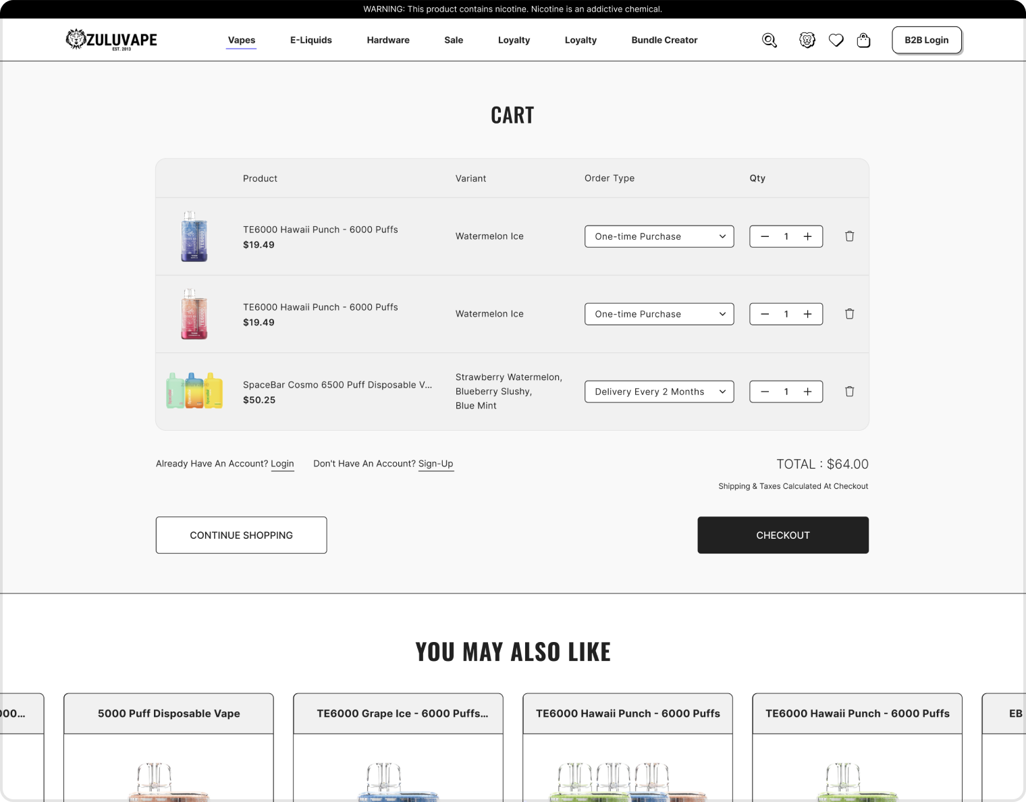The image size is (1026, 802).
Task: Open second item's One-time Purchase dropdown
Action: [x=659, y=314]
